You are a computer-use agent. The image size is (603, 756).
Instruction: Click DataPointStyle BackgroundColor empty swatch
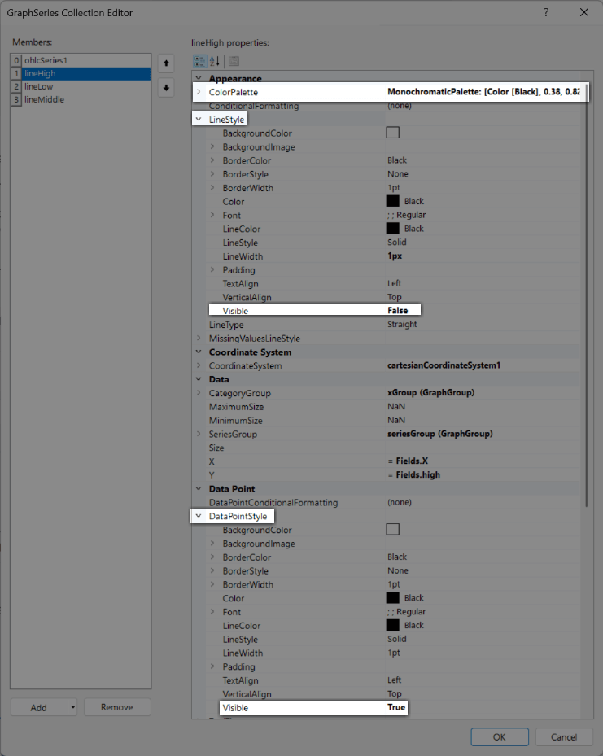click(393, 530)
